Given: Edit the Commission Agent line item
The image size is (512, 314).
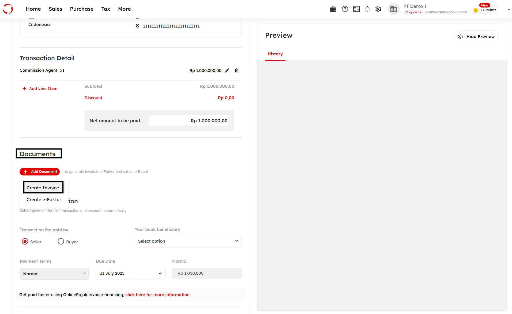Looking at the screenshot, I should [227, 70].
